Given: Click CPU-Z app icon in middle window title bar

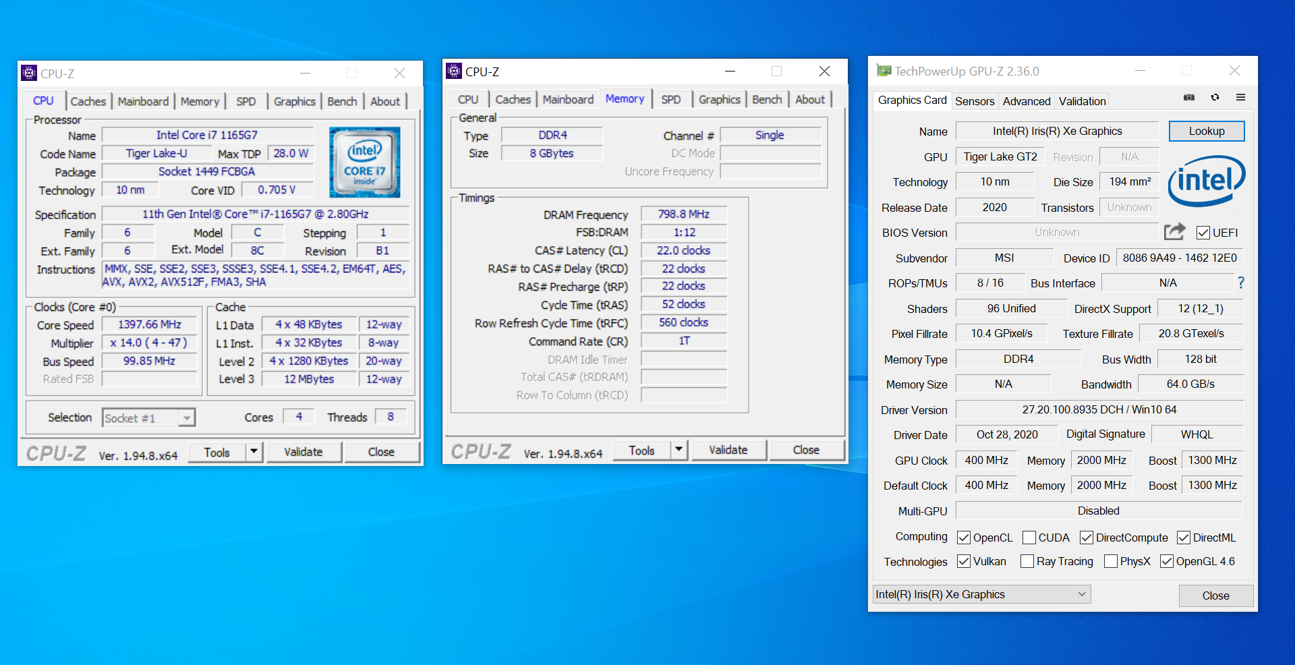Looking at the screenshot, I should coord(454,71).
